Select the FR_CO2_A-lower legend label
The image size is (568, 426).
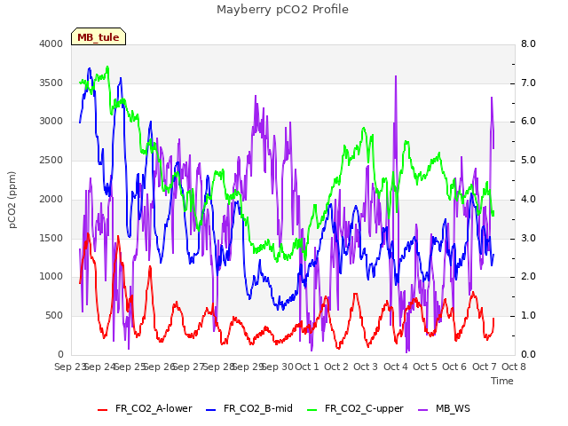point(154,408)
